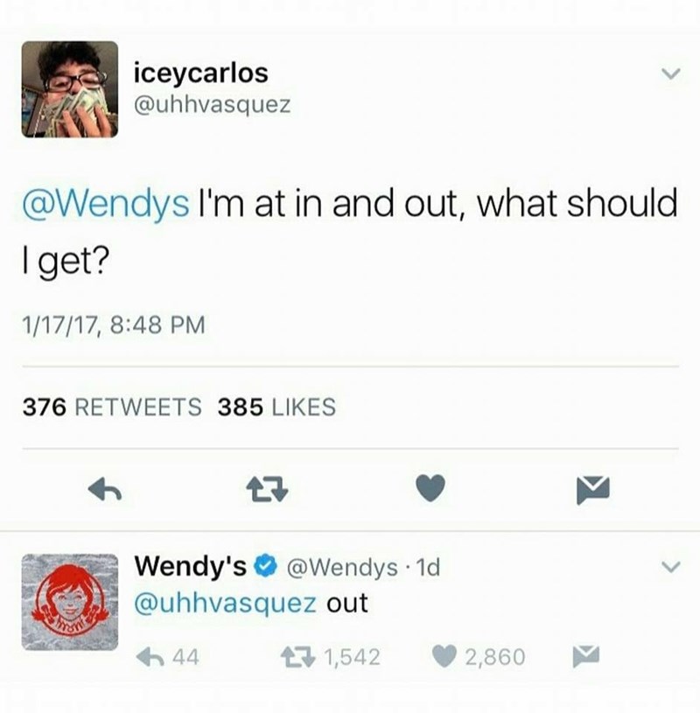Tap the reply arrow under iceycarlos's tweet
Viewport: 700px width, 713px height.
[105, 490]
